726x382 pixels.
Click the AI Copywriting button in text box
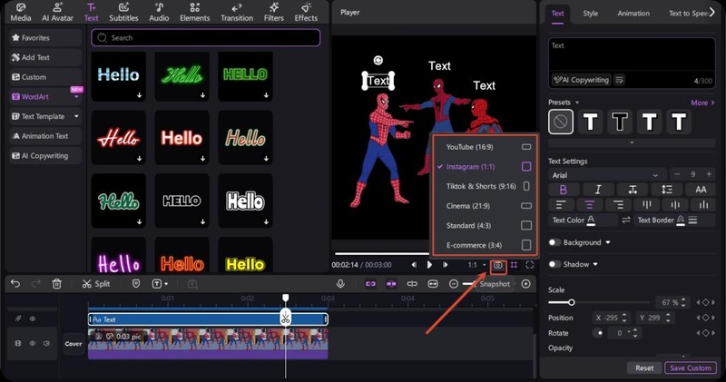click(581, 80)
